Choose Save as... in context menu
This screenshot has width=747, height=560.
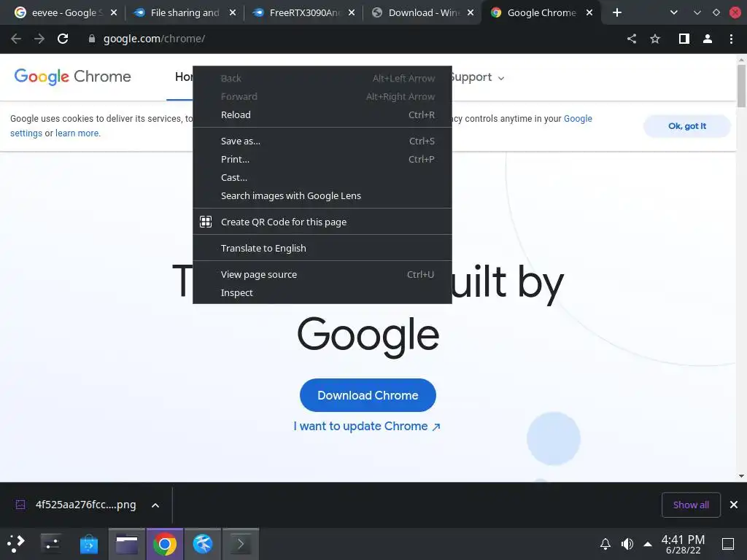tap(322, 141)
